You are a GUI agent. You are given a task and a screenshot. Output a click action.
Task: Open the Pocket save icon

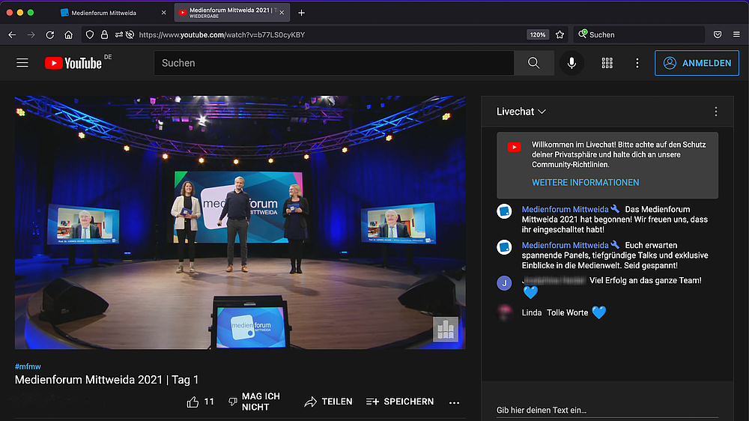(718, 35)
